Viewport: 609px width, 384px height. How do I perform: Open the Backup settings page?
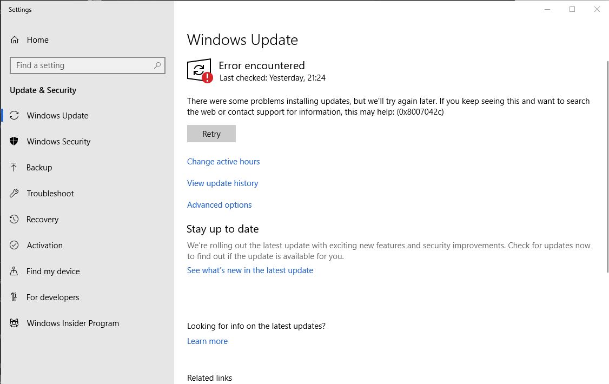click(39, 167)
